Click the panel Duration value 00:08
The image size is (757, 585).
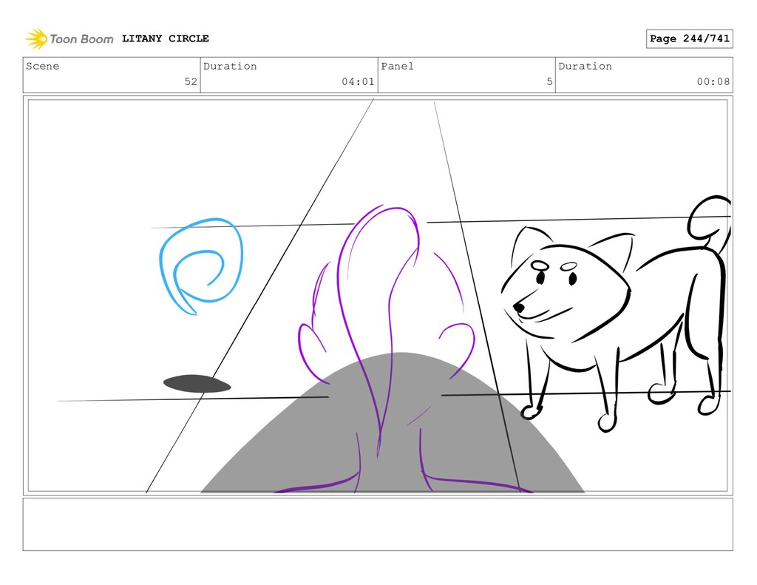[x=713, y=81]
